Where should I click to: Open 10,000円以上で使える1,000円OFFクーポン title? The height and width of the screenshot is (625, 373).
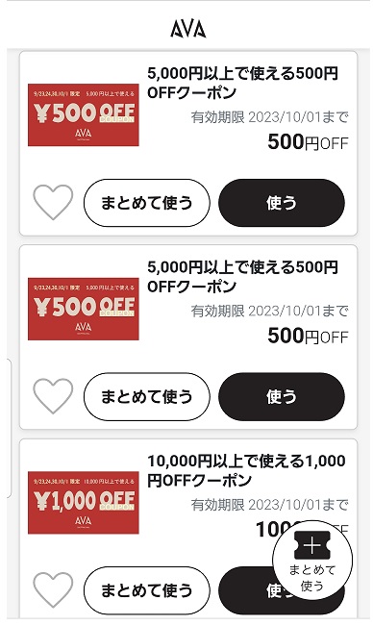click(x=246, y=470)
